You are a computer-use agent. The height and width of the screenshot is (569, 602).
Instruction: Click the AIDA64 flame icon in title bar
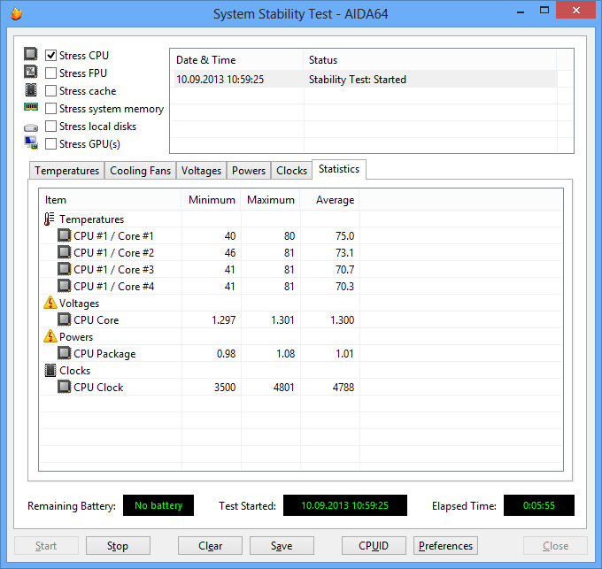coord(16,13)
